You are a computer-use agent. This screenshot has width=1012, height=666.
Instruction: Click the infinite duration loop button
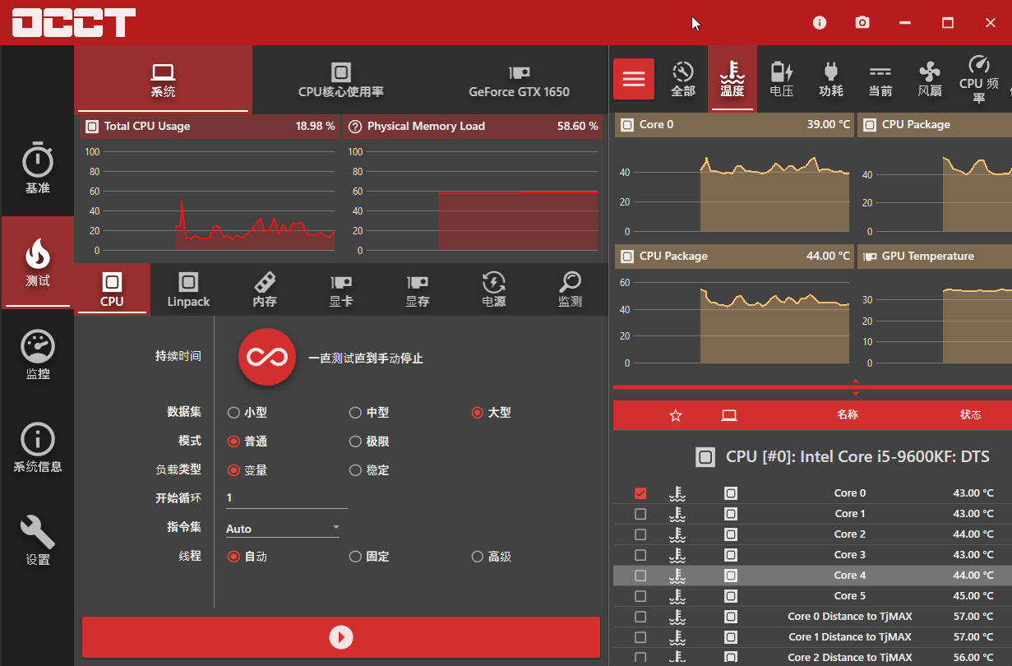point(267,357)
